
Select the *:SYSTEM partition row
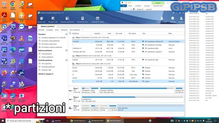click(x=128, y=41)
